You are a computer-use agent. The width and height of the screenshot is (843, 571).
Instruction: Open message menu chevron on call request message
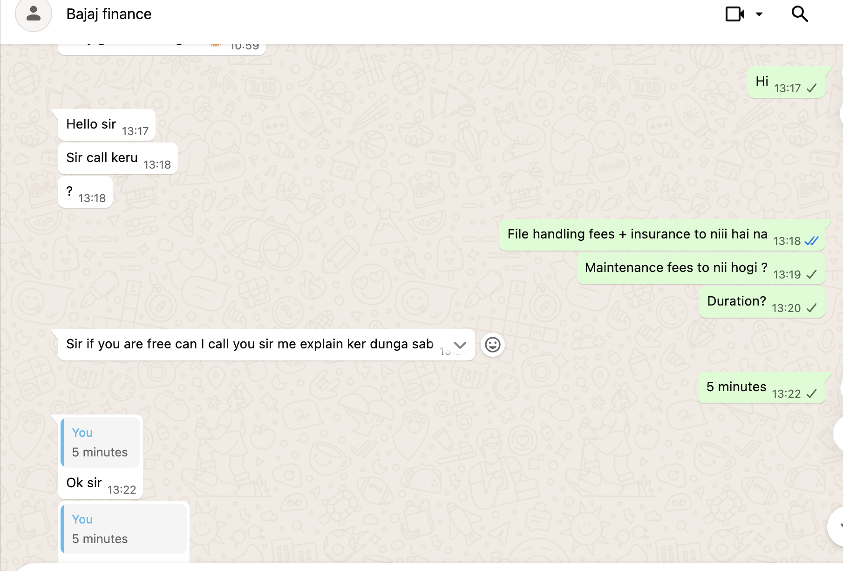pos(460,345)
